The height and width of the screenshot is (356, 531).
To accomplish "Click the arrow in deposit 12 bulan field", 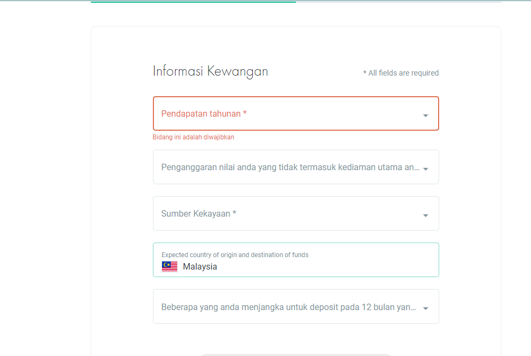I will [426, 308].
